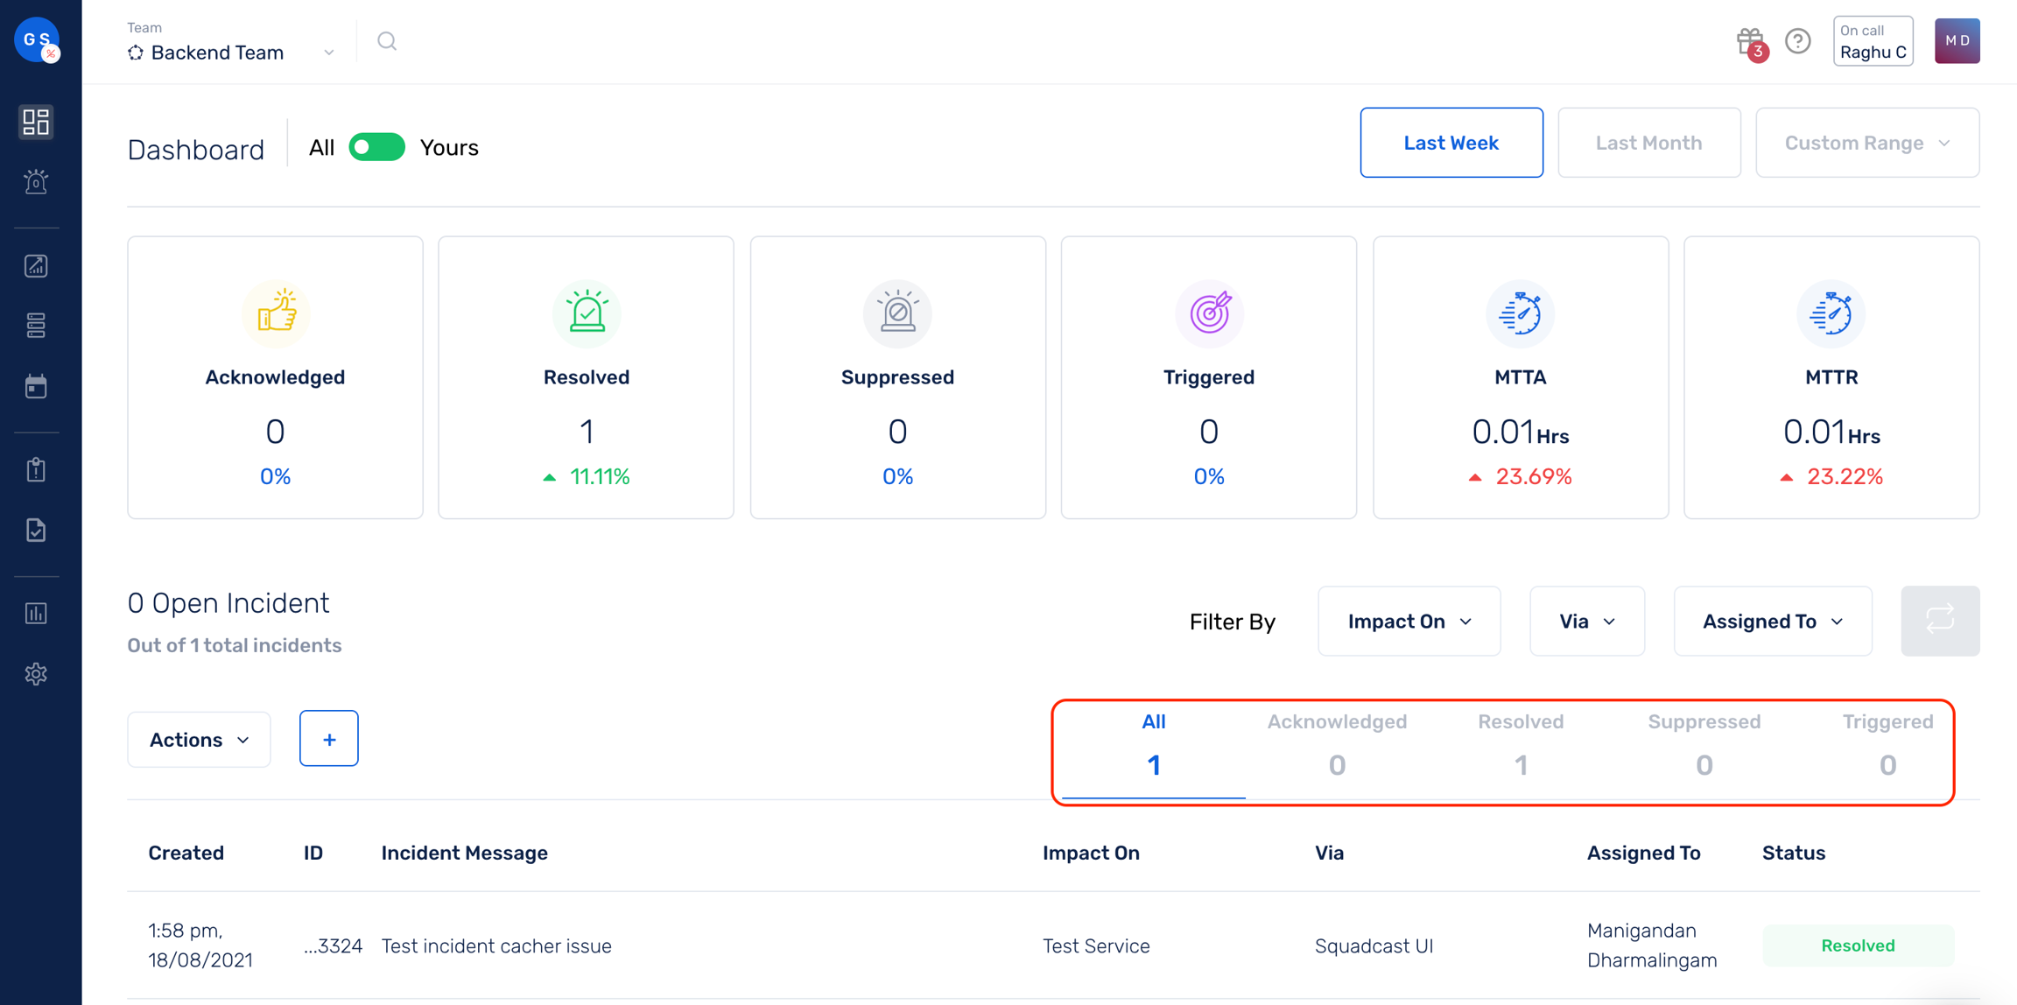Open the Reports bar-chart sidebar icon
Image resolution: width=2017 pixels, height=1005 pixels.
36,613
